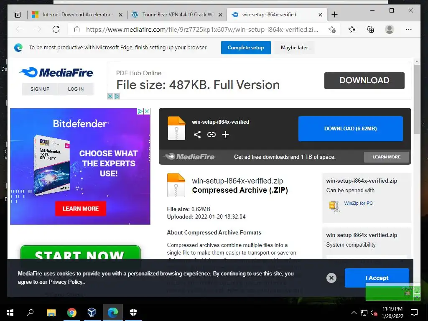
Task: Open the Edge profile avatar
Action: (390, 29)
